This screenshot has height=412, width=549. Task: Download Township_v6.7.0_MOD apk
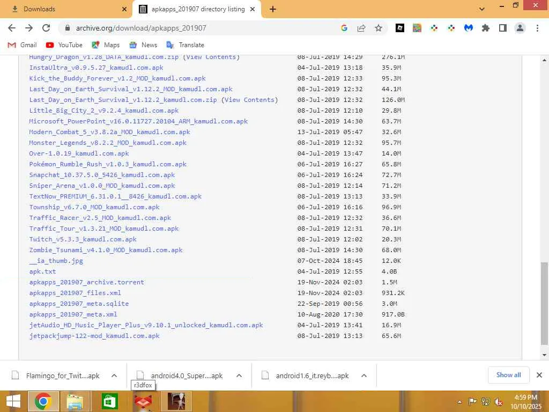[94, 207]
